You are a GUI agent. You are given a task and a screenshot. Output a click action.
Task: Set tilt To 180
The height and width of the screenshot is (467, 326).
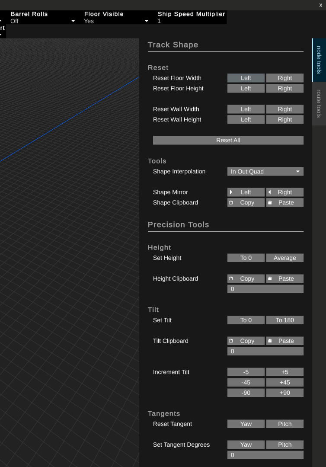(284, 320)
